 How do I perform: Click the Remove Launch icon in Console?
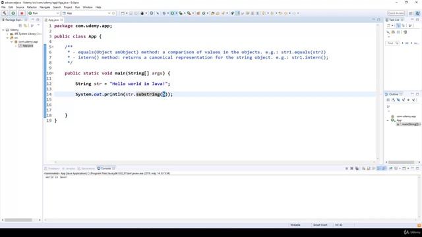(x=351, y=169)
